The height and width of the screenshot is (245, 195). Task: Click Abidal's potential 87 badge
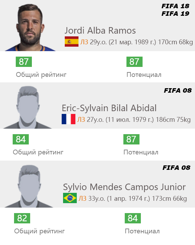(131, 139)
